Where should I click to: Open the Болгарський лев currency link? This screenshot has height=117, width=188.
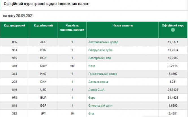[100, 58]
